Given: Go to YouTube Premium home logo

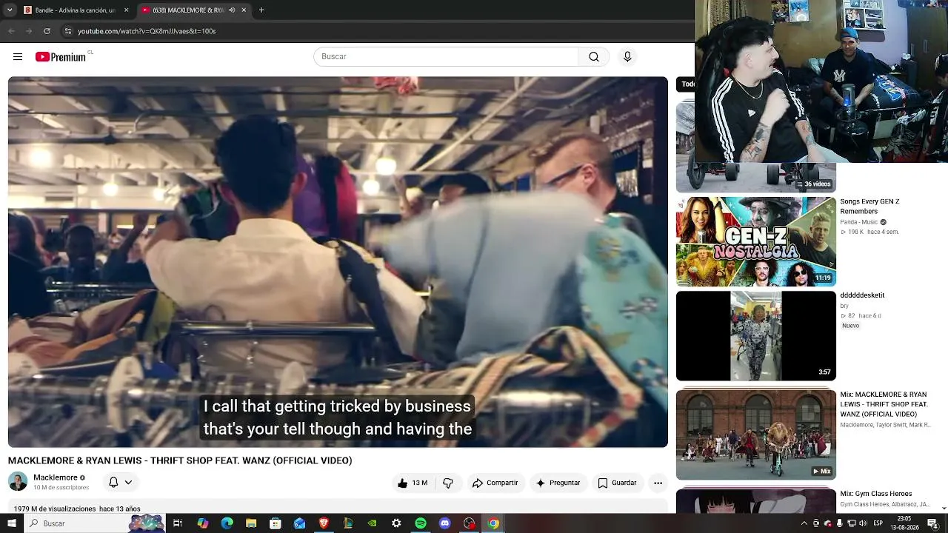Looking at the screenshot, I should click(61, 57).
